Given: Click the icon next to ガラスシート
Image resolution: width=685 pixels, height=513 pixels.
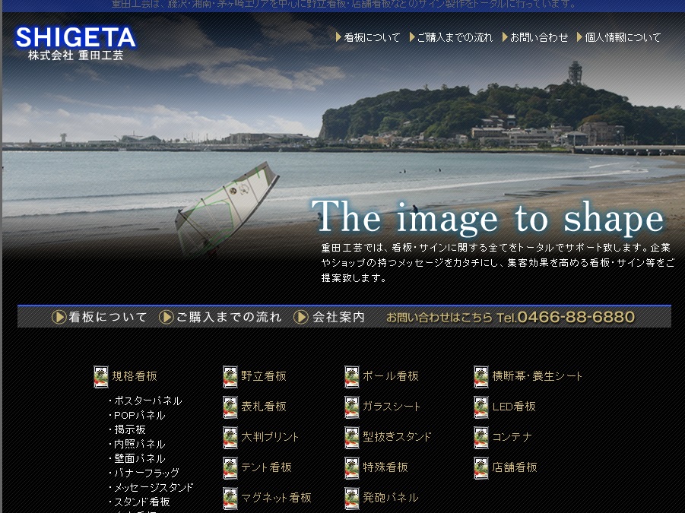Looking at the screenshot, I should click(x=352, y=407).
